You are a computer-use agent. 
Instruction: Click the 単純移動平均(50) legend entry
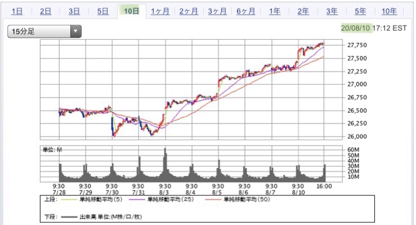click(247, 199)
